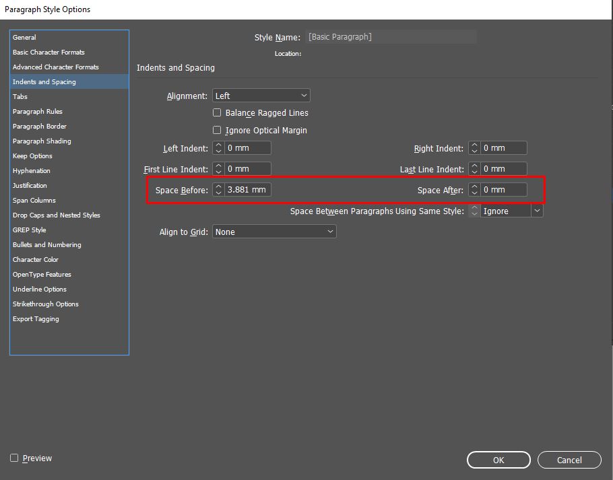The height and width of the screenshot is (480, 613).
Task: Click the Space Before stepper arrows
Action: coord(218,190)
